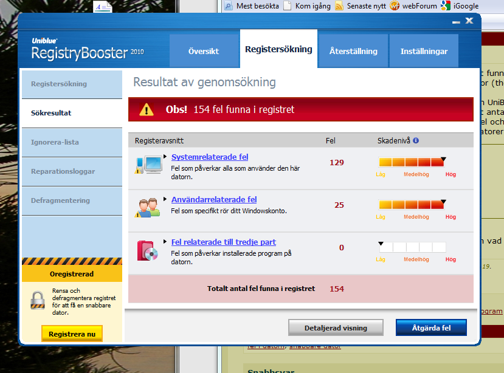Click the red 154 fel funna alert banner
The image size is (504, 373).
tap(300, 109)
